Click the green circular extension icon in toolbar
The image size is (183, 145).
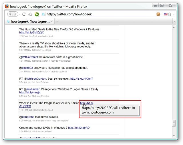(37, 14)
